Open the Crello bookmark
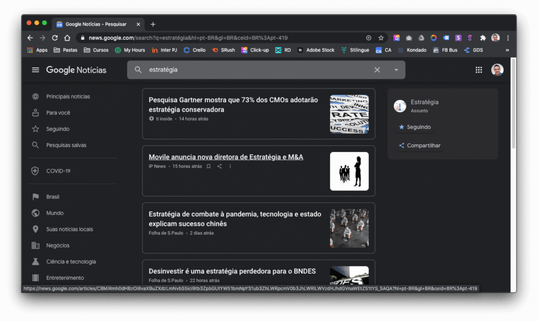Viewport: 538px width, 321px height. coord(194,50)
